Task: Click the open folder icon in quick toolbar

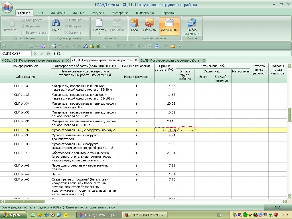Action: pyautogui.click(x=173, y=46)
